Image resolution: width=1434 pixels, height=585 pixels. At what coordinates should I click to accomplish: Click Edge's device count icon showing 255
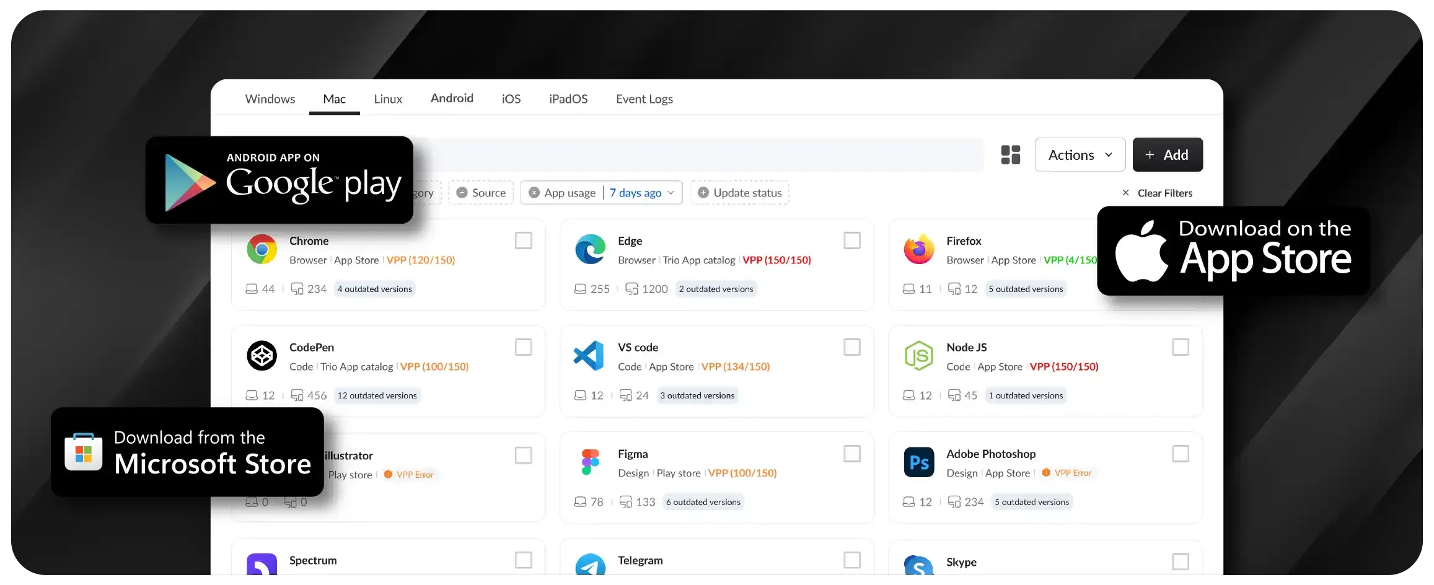580,289
